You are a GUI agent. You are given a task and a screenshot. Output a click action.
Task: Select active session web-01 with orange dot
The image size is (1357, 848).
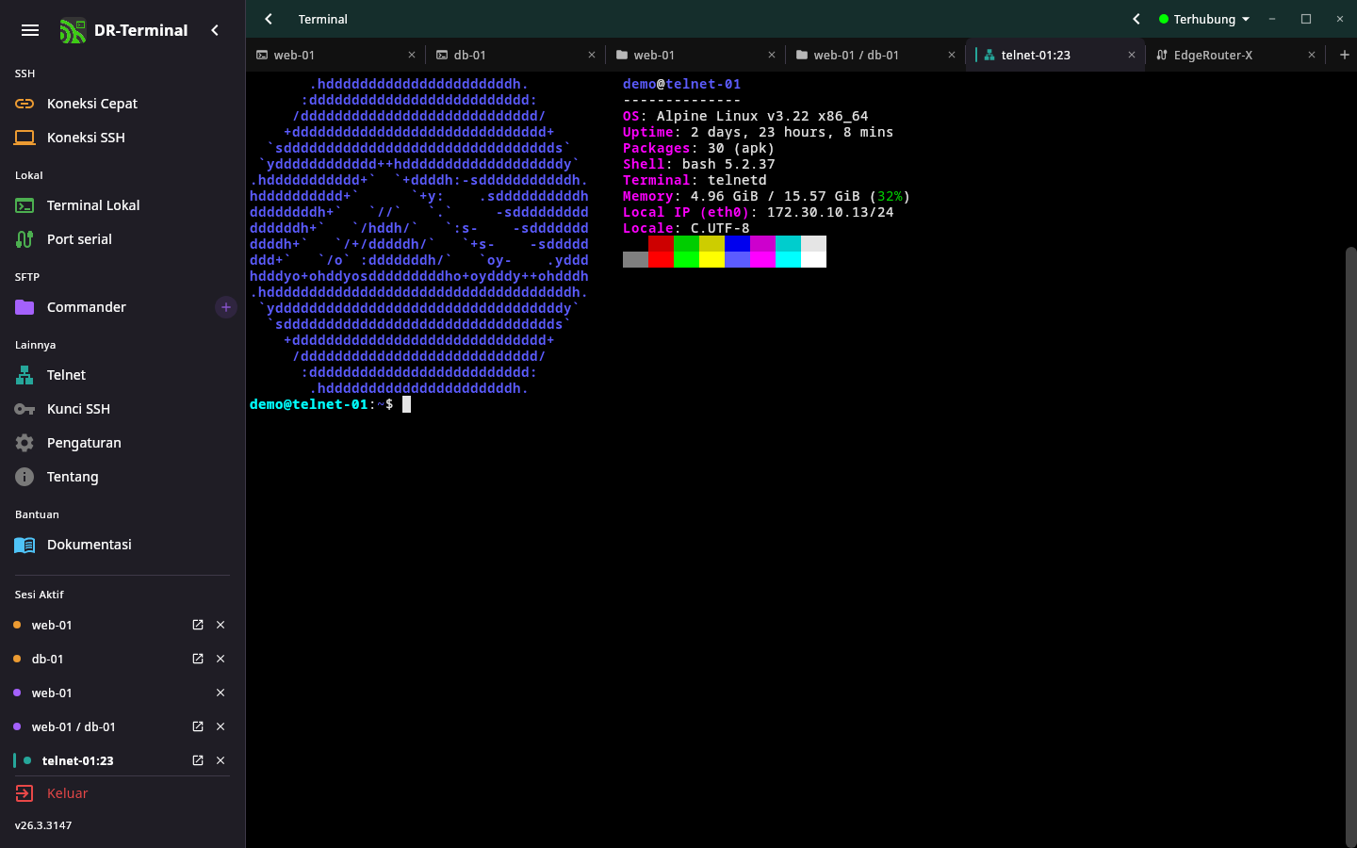click(94, 625)
